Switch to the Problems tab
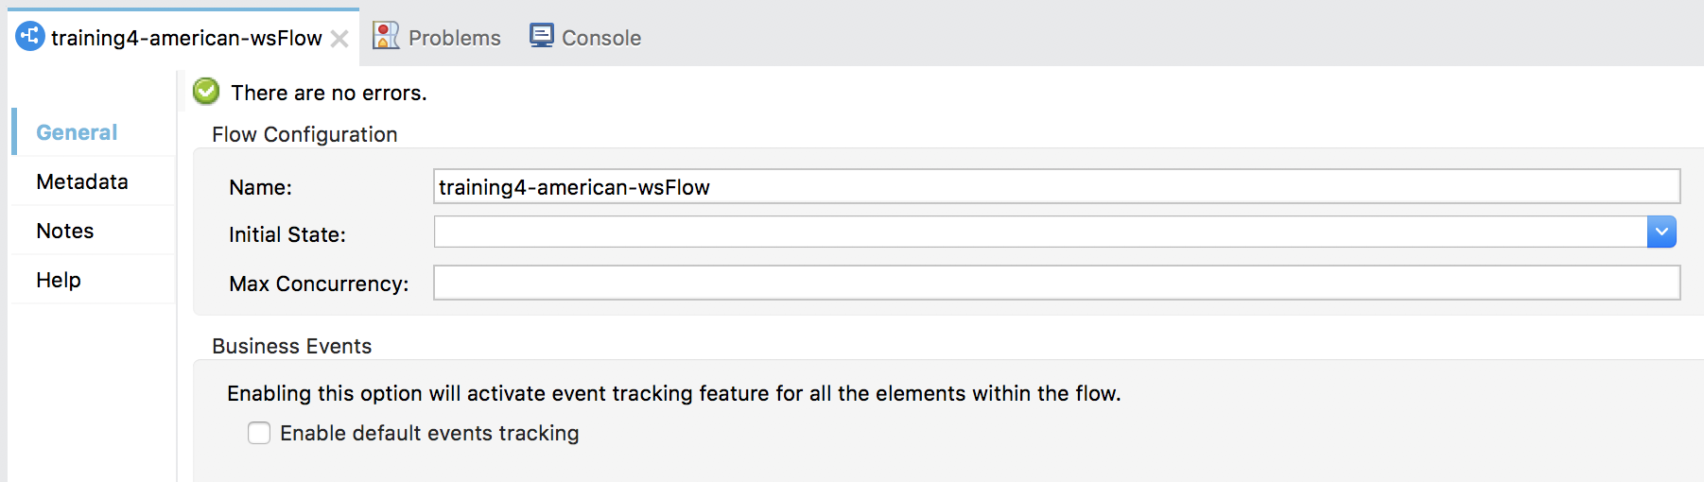Screen dimensions: 1704x482 [x=437, y=37]
